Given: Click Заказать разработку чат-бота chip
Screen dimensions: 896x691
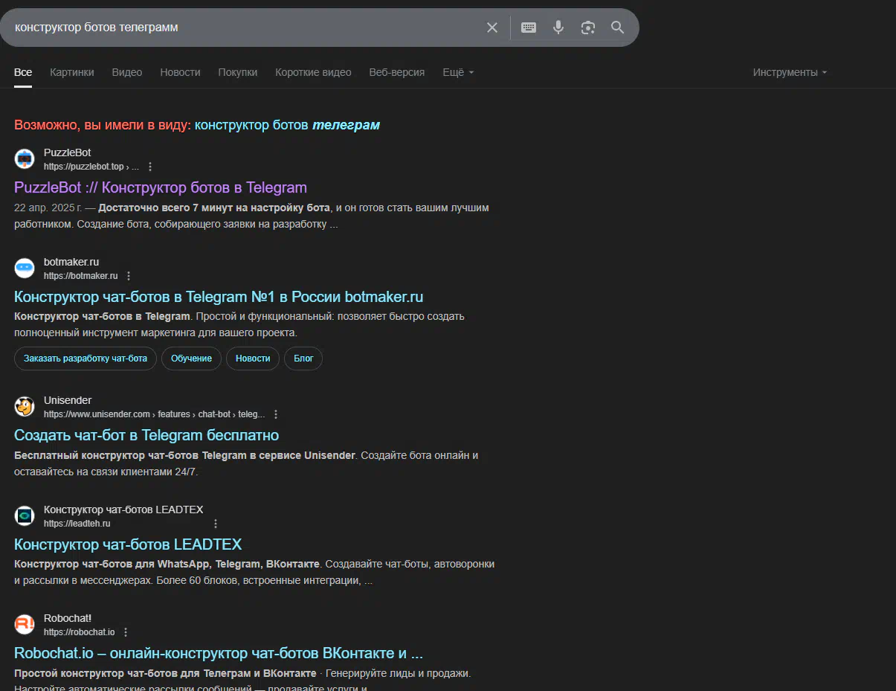Looking at the screenshot, I should click(86, 359).
